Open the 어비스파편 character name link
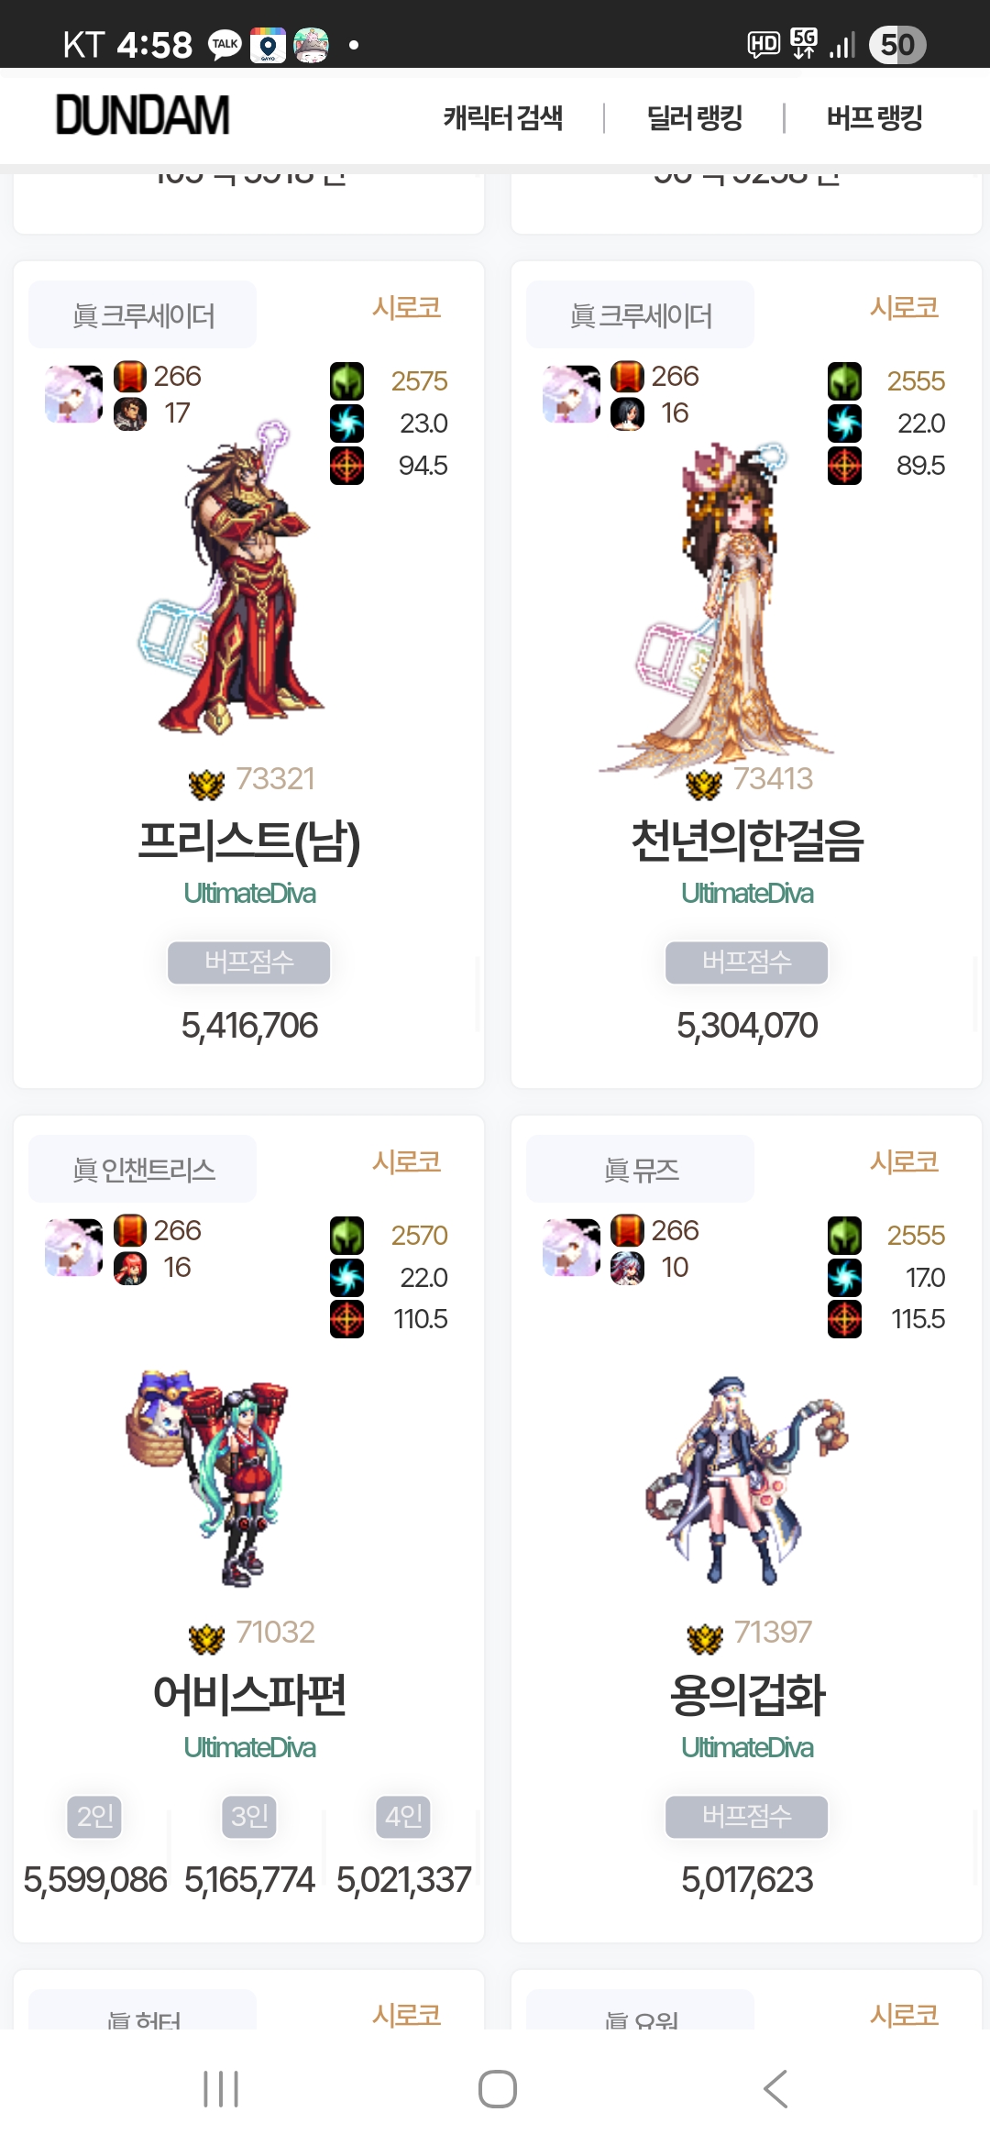The image size is (990, 2145). [x=249, y=1694]
